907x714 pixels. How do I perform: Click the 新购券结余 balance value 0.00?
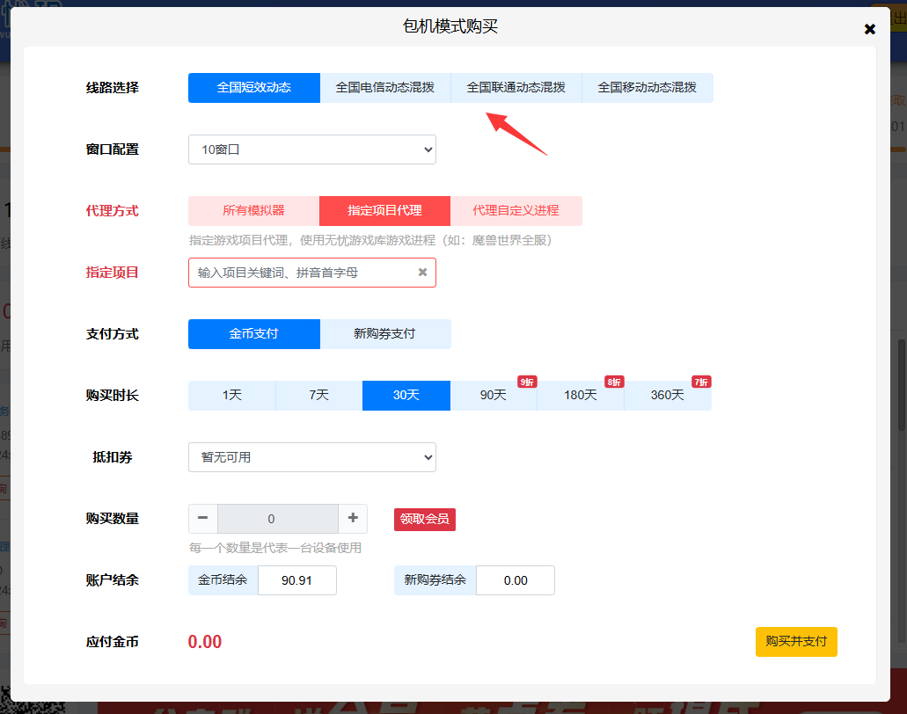pos(516,580)
